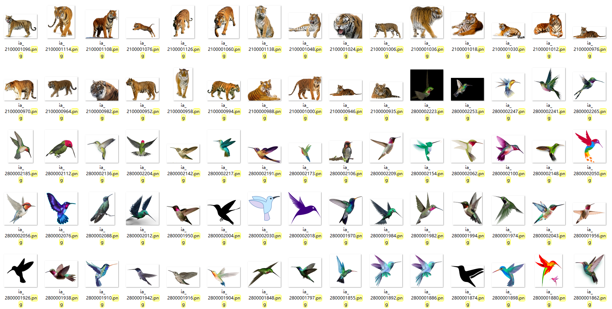Open the walking tiger image ia_2100001114.png
The height and width of the screenshot is (309, 612).
[x=61, y=22]
